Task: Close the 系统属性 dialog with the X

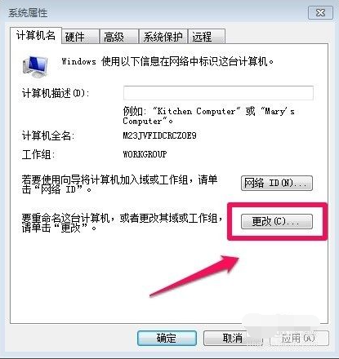Action: tap(320, 13)
